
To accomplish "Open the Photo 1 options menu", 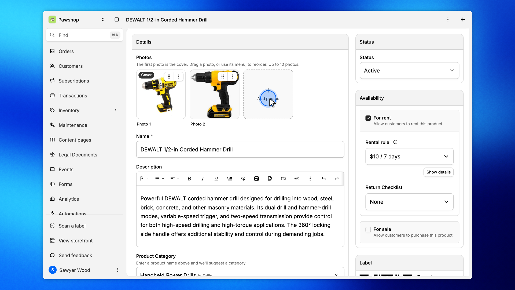I will click(x=179, y=77).
